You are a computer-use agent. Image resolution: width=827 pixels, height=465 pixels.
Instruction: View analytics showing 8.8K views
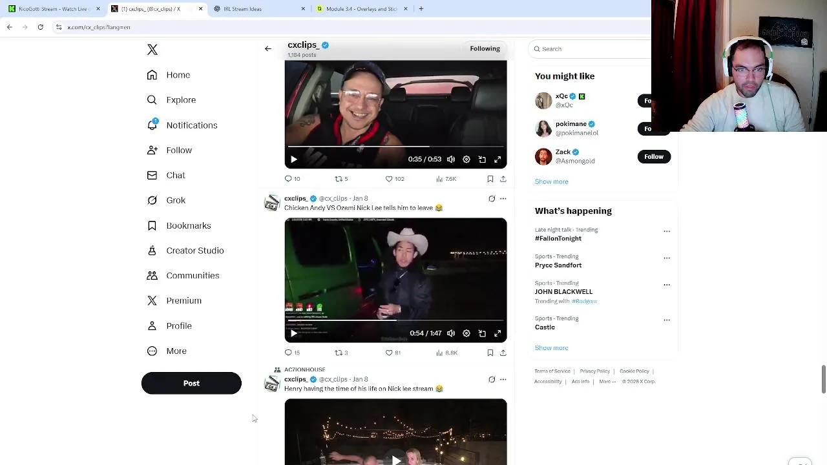tap(446, 353)
